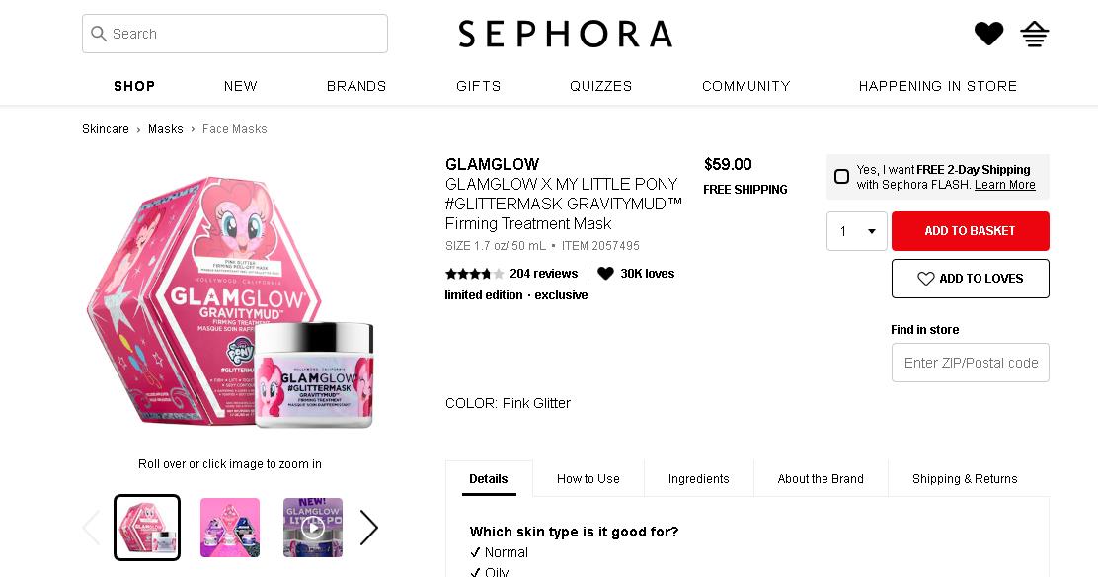Switch to the Ingredients tab
1098x577 pixels.
pyautogui.click(x=698, y=479)
